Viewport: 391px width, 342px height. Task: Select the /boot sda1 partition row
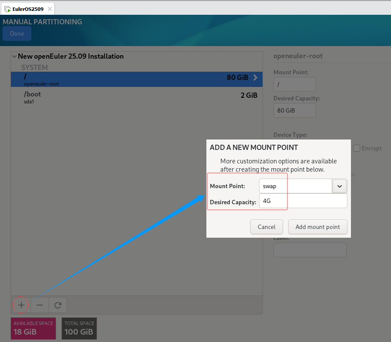click(137, 97)
